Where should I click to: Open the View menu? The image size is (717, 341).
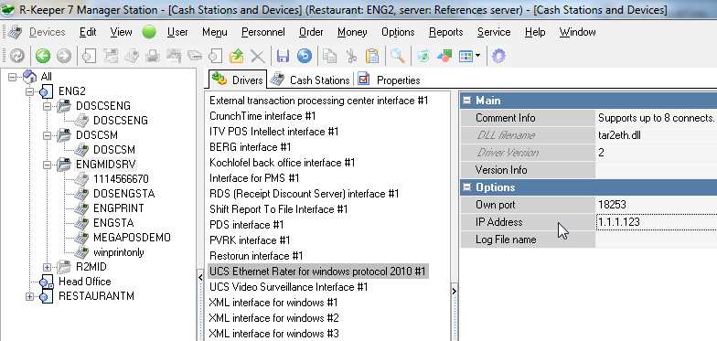pyautogui.click(x=121, y=32)
